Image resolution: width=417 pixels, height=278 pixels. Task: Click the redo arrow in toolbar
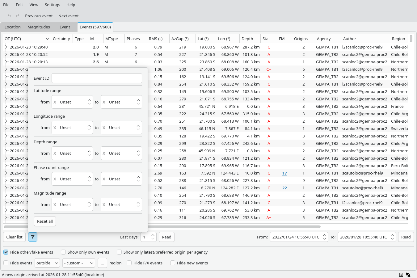(x=18, y=16)
